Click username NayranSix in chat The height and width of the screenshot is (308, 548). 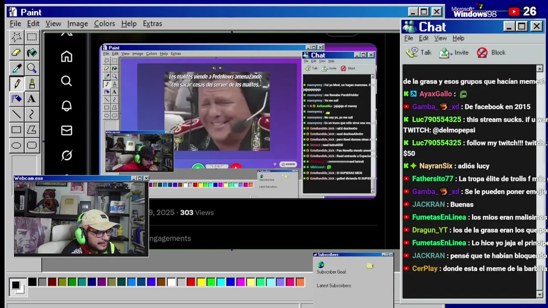435,166
